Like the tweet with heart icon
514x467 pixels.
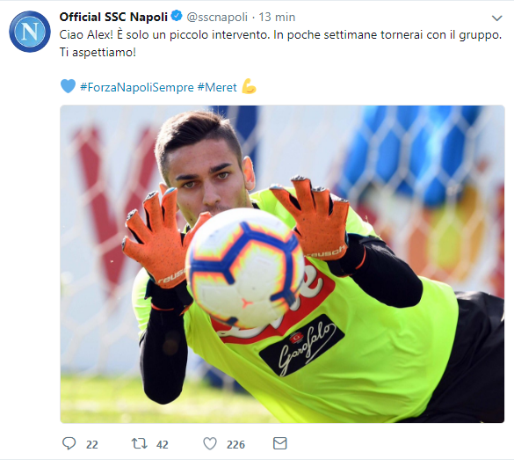point(210,444)
